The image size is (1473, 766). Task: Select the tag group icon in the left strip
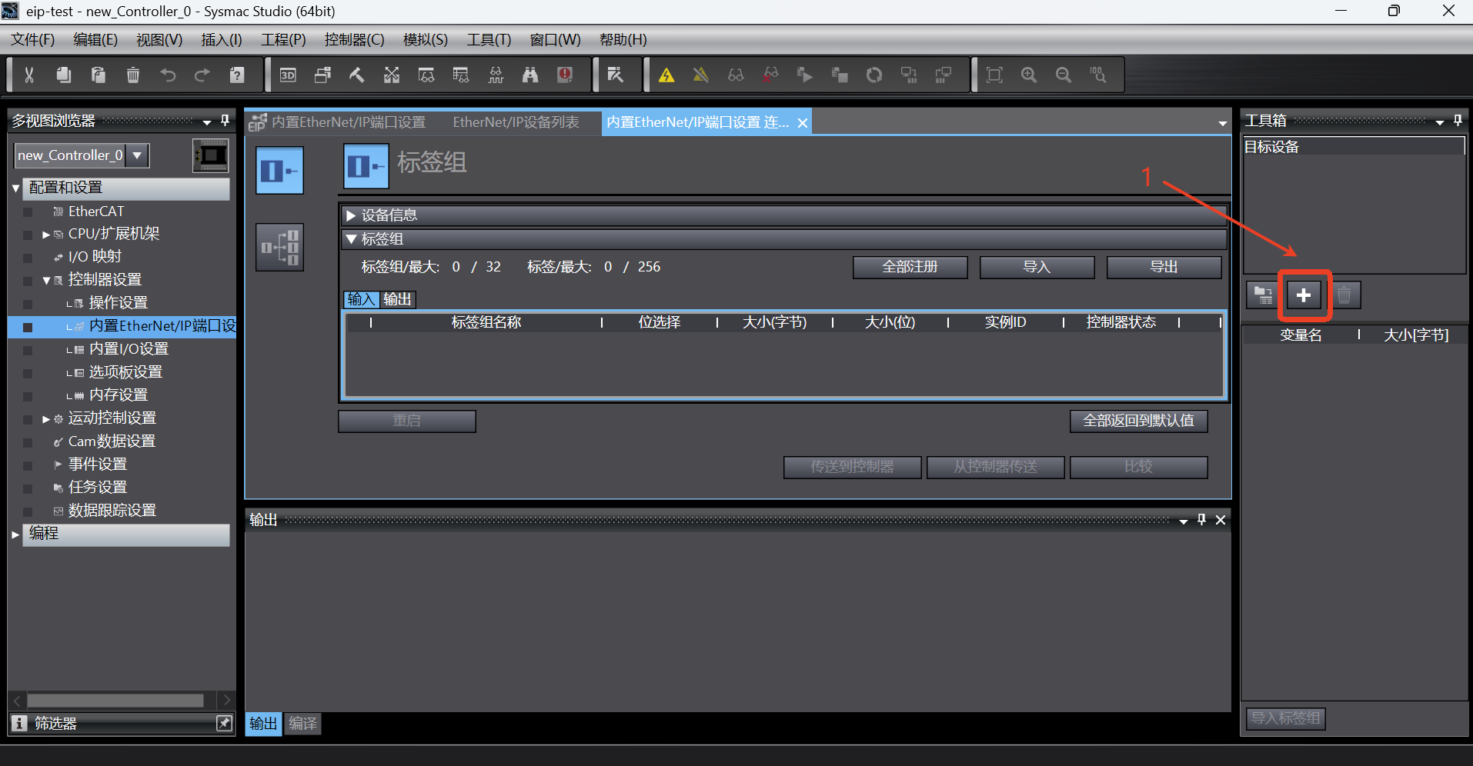279,170
